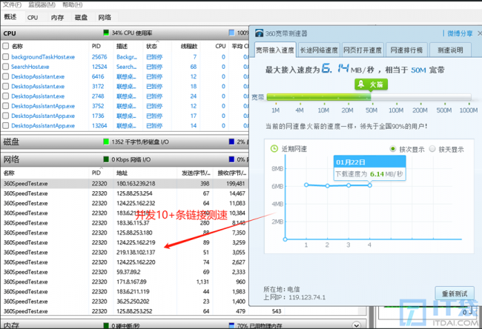Viewport: 482px width, 329px height.
Task: Toggle the select-all checkbox beside 名称
Action: coord(5,46)
